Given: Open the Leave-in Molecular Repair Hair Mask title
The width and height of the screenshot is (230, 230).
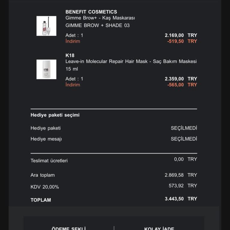Looking at the screenshot, I should [x=131, y=61].
